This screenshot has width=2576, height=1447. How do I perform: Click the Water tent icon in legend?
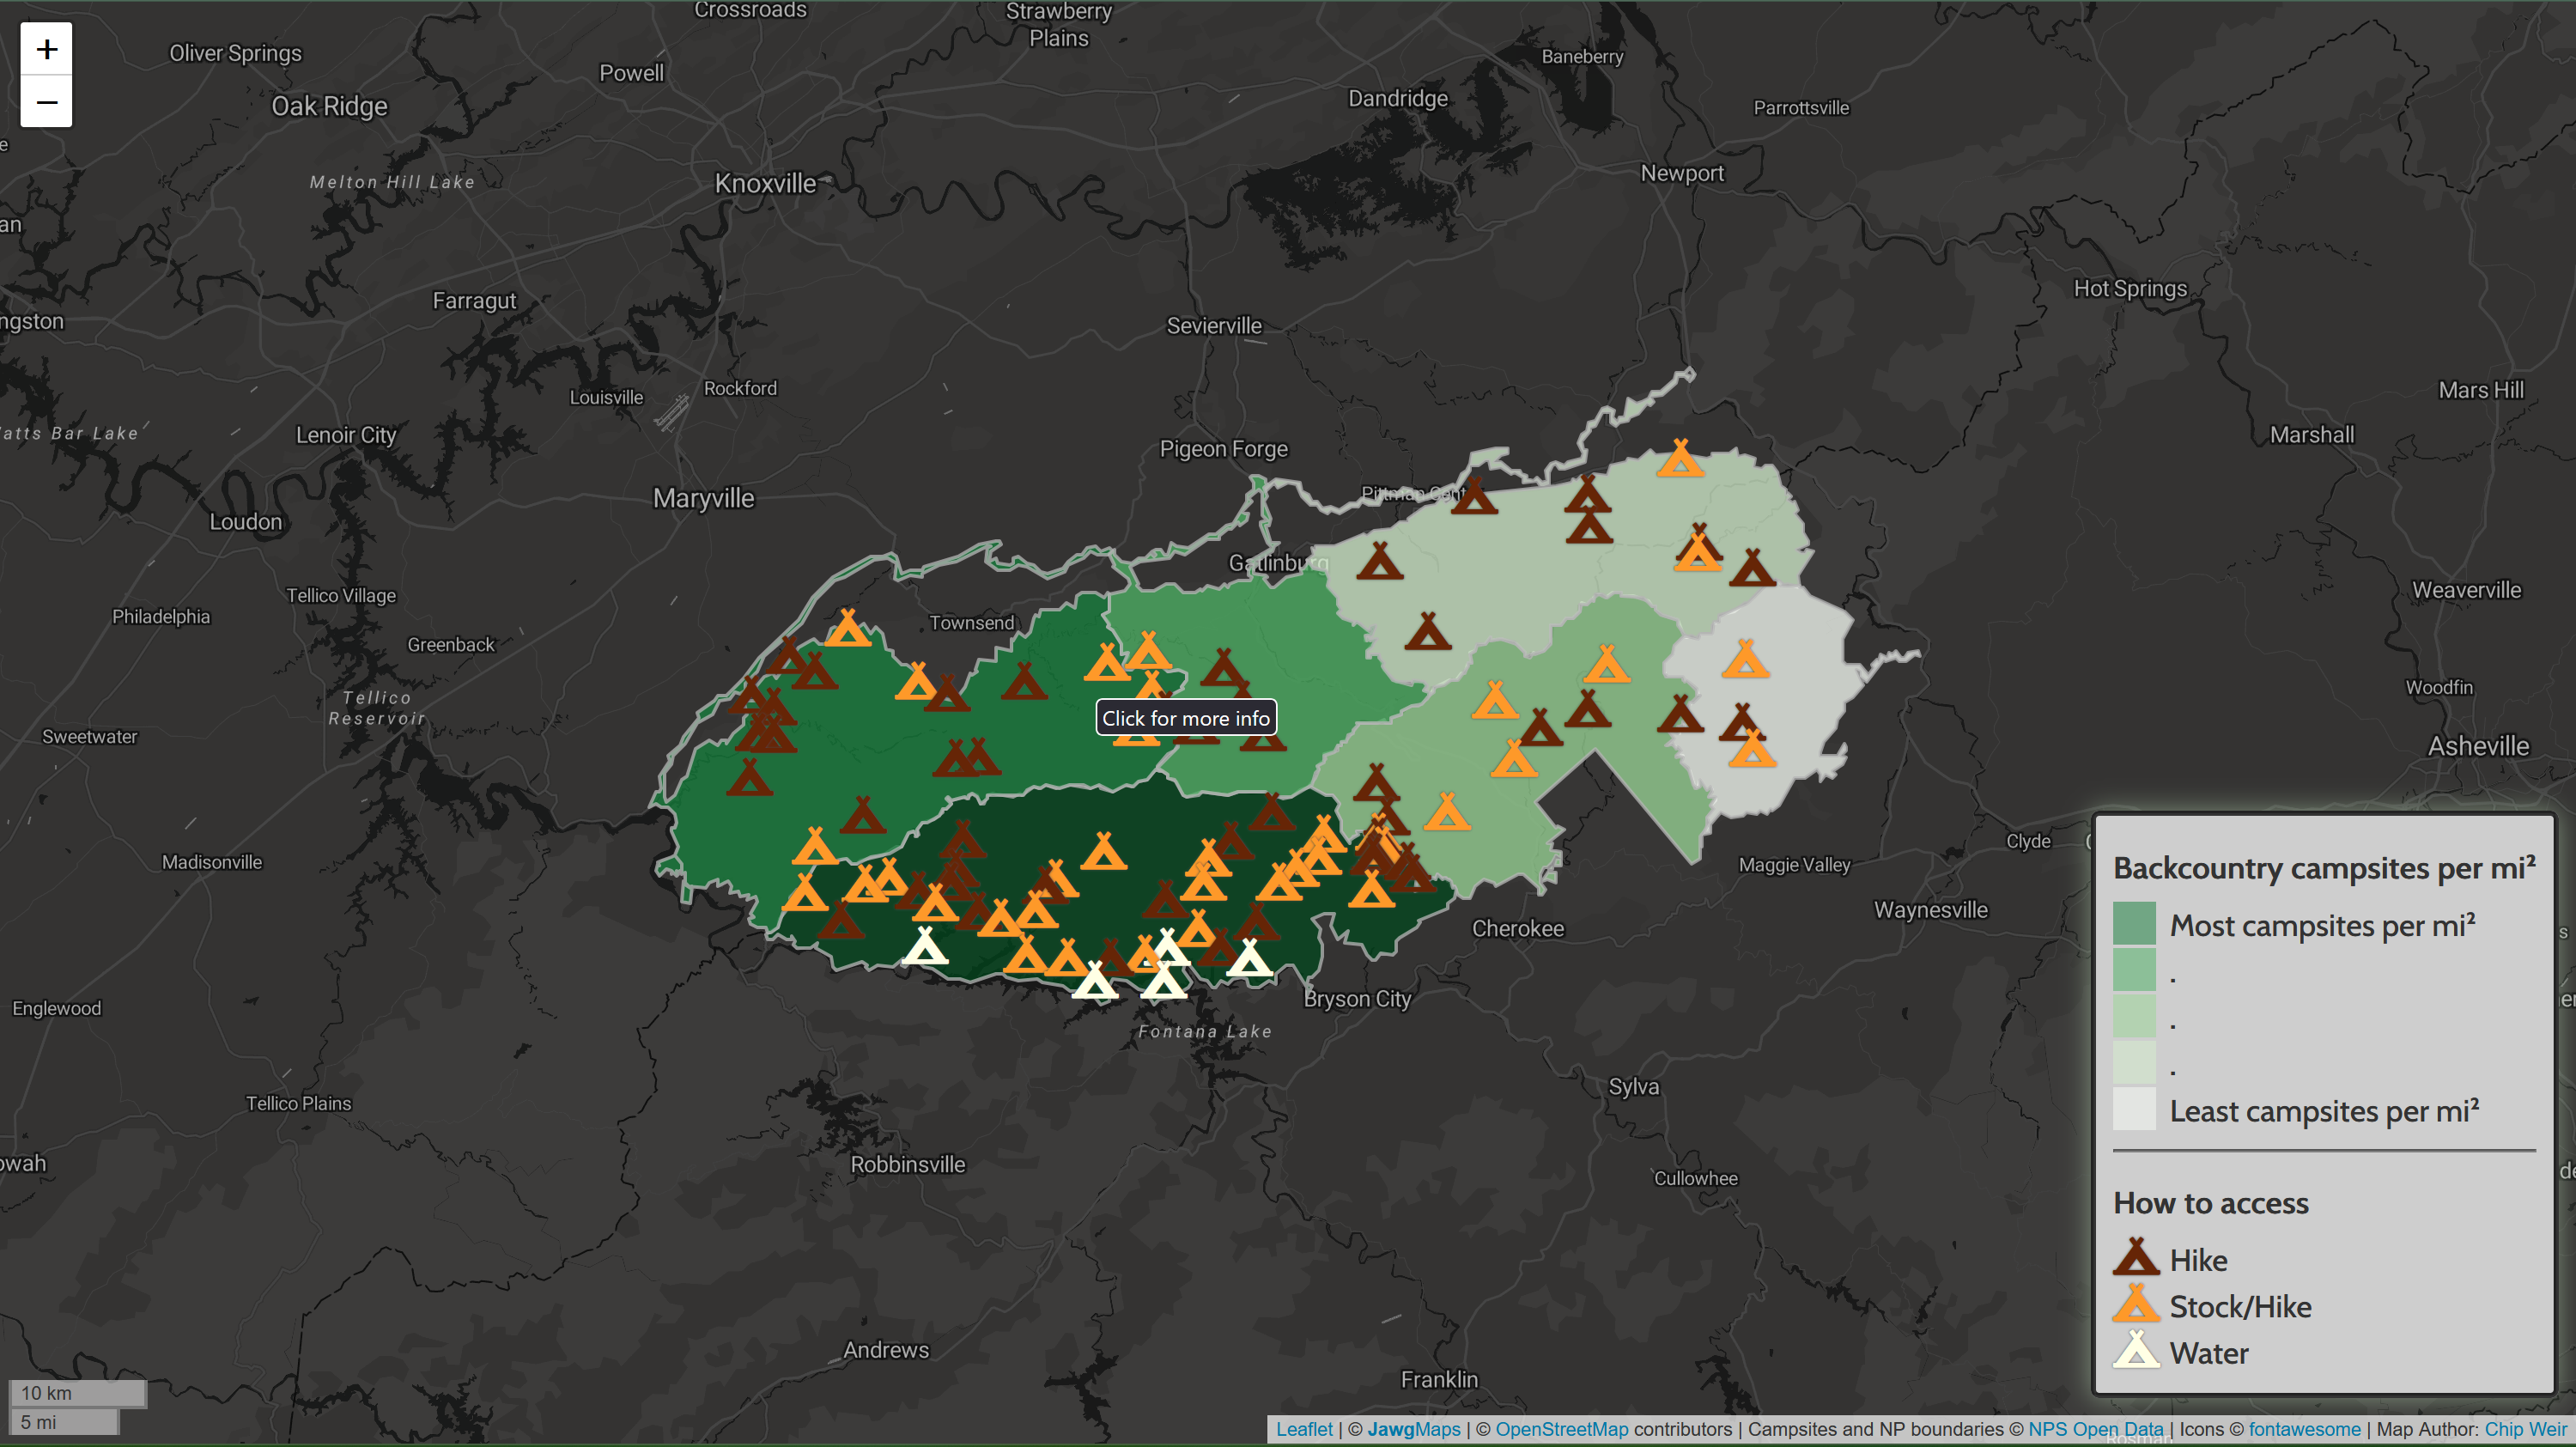click(x=2136, y=1351)
